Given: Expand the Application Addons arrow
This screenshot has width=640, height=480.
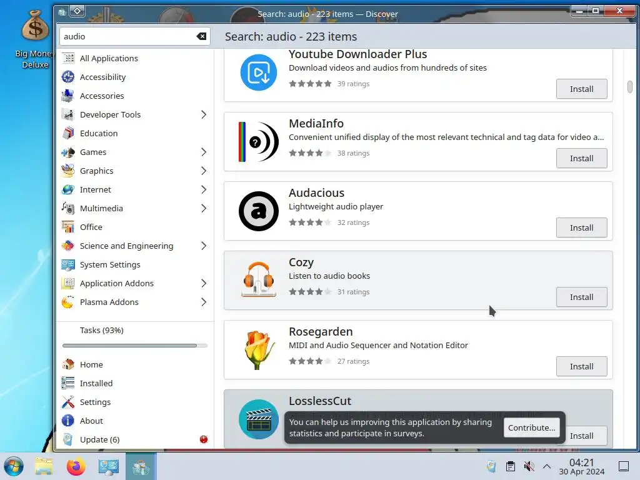Looking at the screenshot, I should (x=204, y=284).
